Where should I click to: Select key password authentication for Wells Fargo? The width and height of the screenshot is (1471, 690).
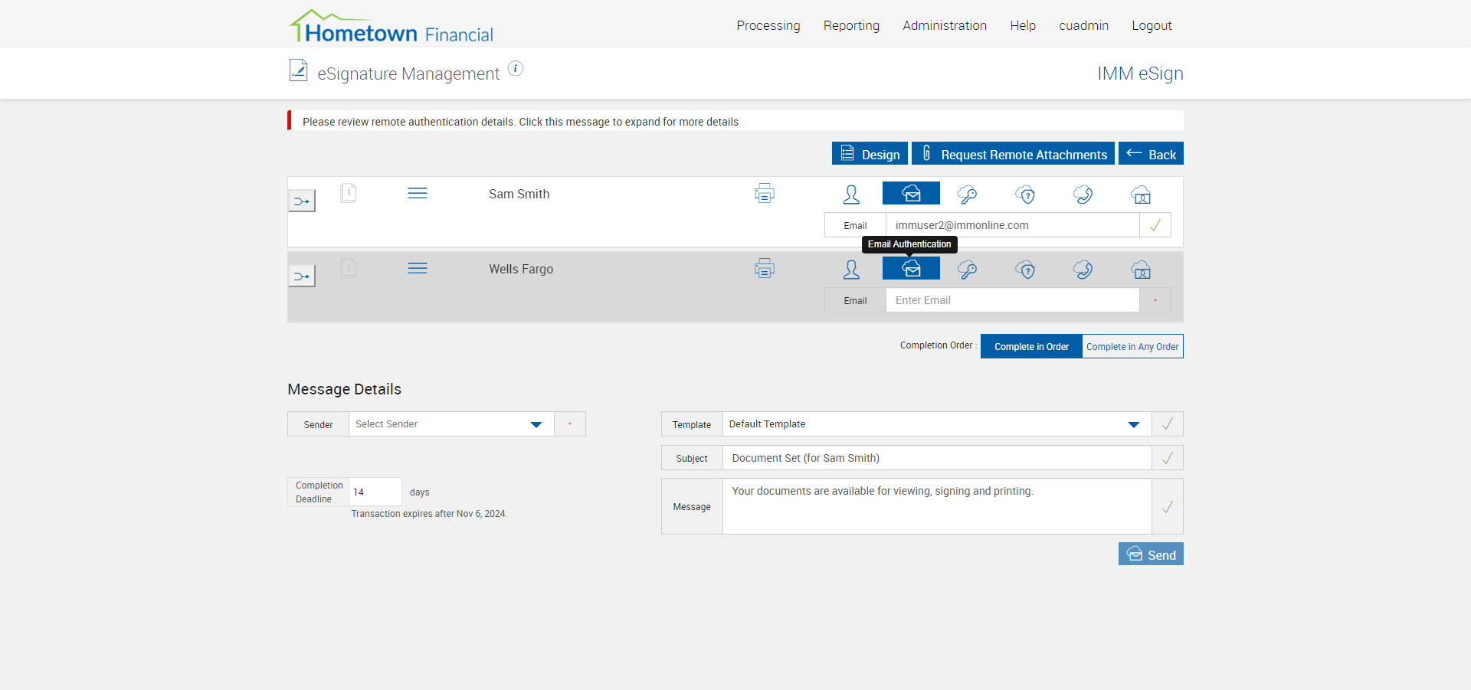[x=968, y=270]
